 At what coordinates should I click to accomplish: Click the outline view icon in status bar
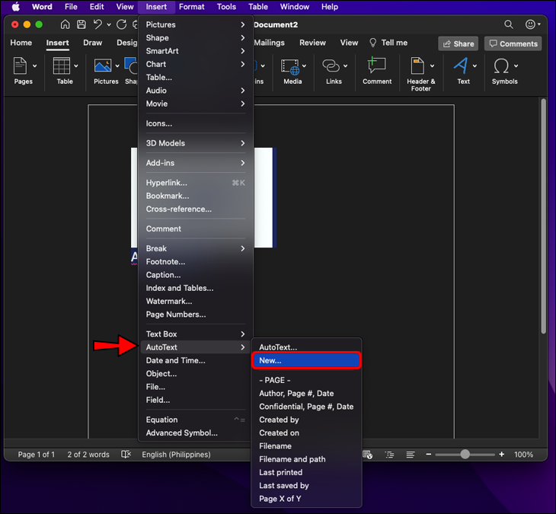389,455
